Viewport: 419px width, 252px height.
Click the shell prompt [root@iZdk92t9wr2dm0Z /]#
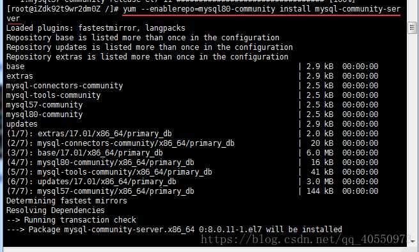coord(63,9)
